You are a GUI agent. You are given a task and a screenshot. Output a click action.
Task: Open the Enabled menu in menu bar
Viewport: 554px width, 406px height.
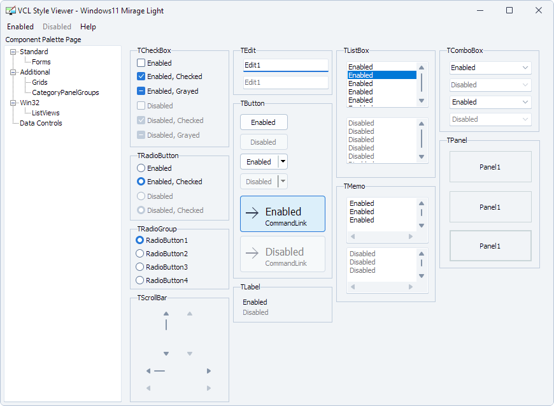[x=20, y=27]
